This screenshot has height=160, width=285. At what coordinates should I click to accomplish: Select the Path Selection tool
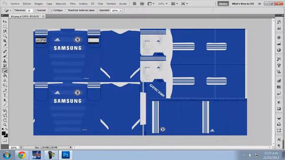coord(5,100)
